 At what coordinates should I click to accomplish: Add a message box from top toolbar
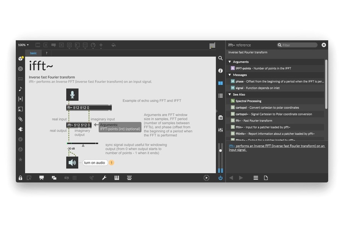coord(45,45)
